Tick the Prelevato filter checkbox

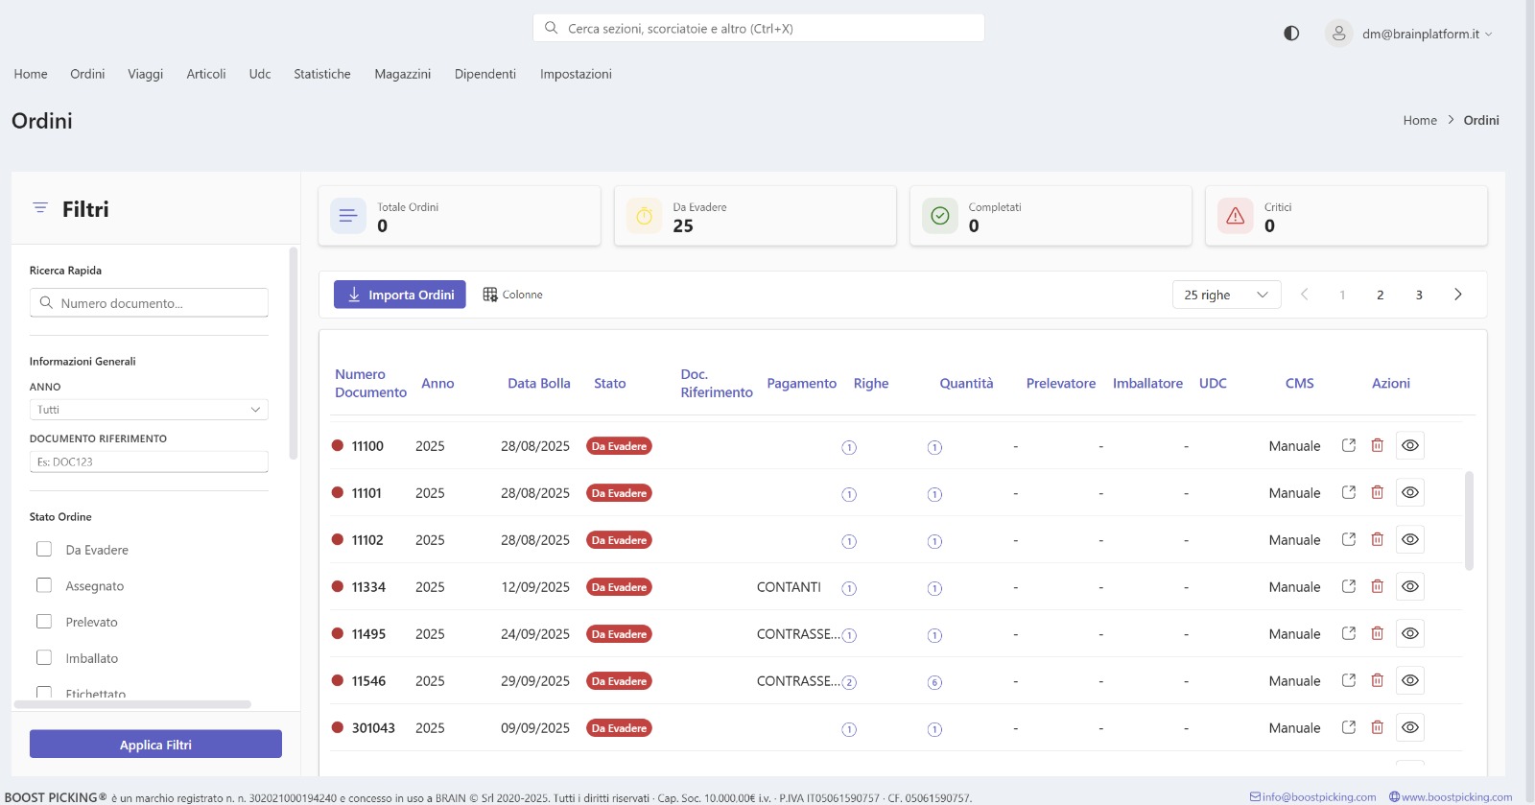pos(44,622)
